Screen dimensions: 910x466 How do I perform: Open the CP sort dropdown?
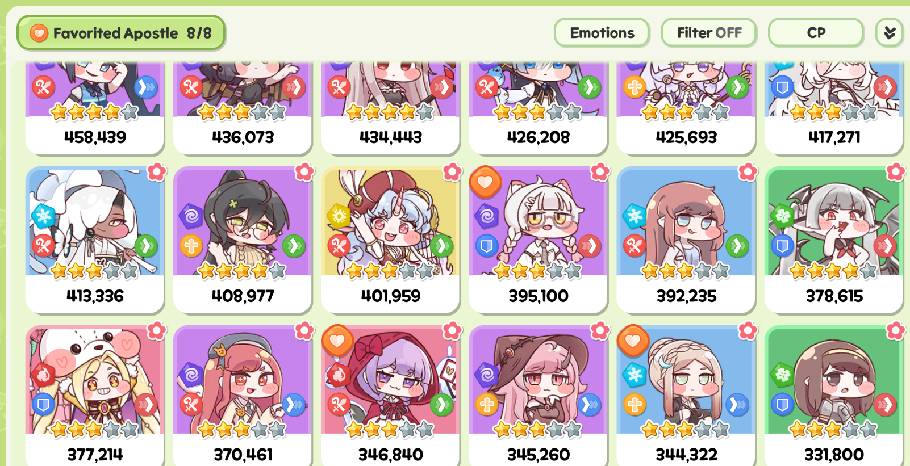click(816, 33)
